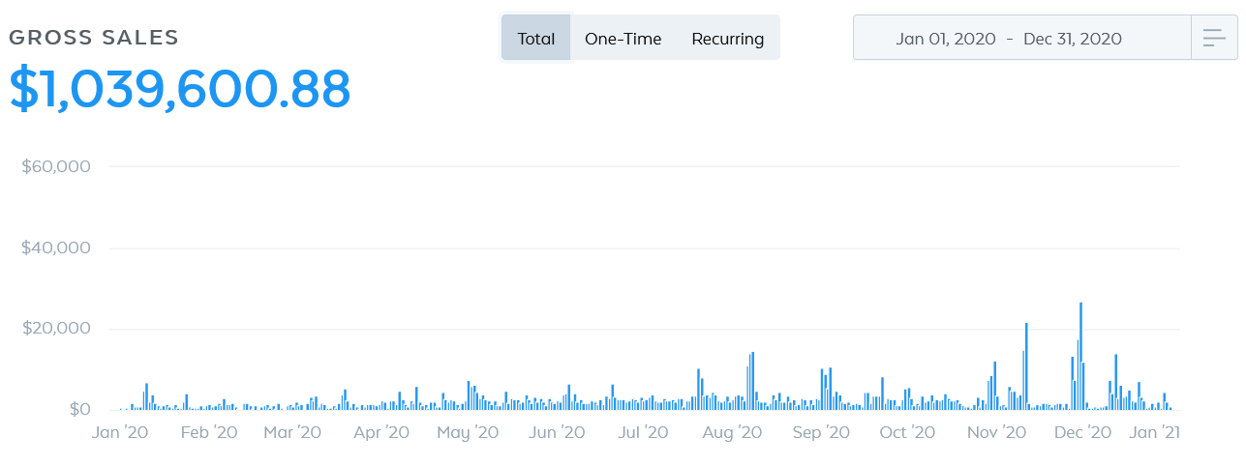
Task: Click the $20,000 axis label
Action: point(56,329)
